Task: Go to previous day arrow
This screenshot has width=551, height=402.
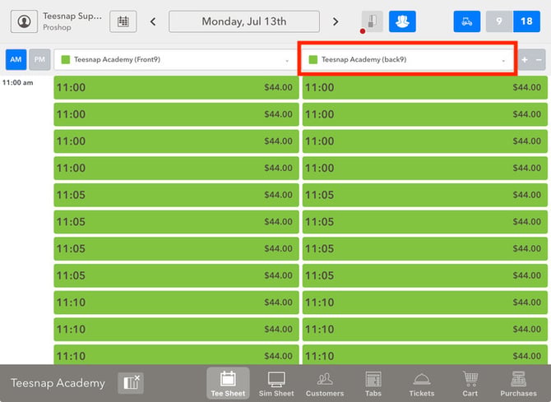Action: [153, 22]
